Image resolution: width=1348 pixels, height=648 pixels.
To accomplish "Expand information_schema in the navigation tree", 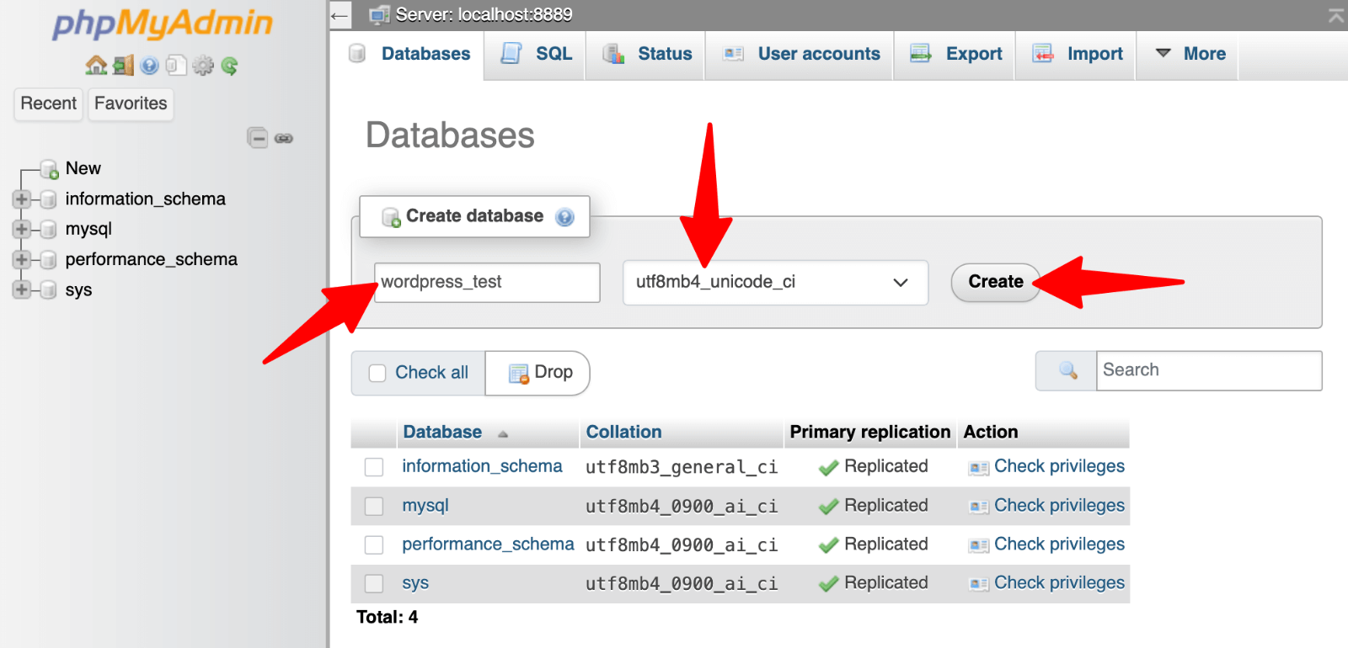I will [22, 199].
